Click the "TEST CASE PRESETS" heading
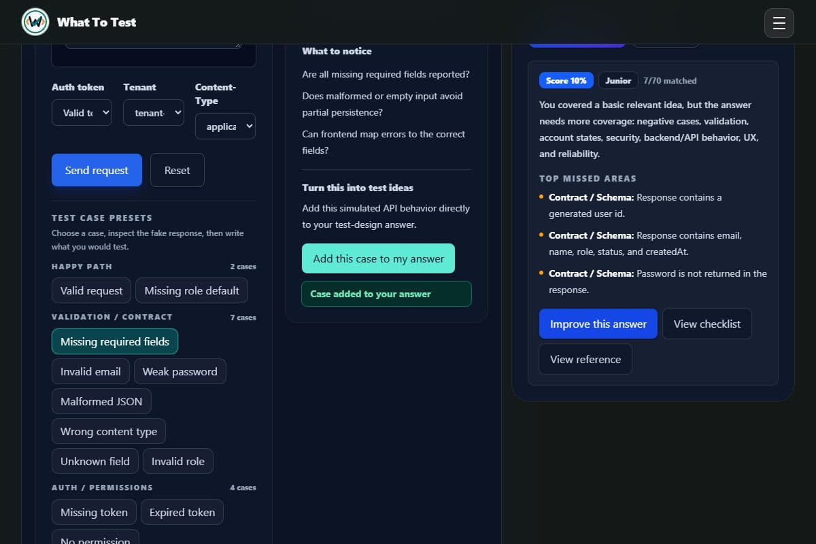Screen dimensions: 816x544 pyautogui.click(x=102, y=218)
